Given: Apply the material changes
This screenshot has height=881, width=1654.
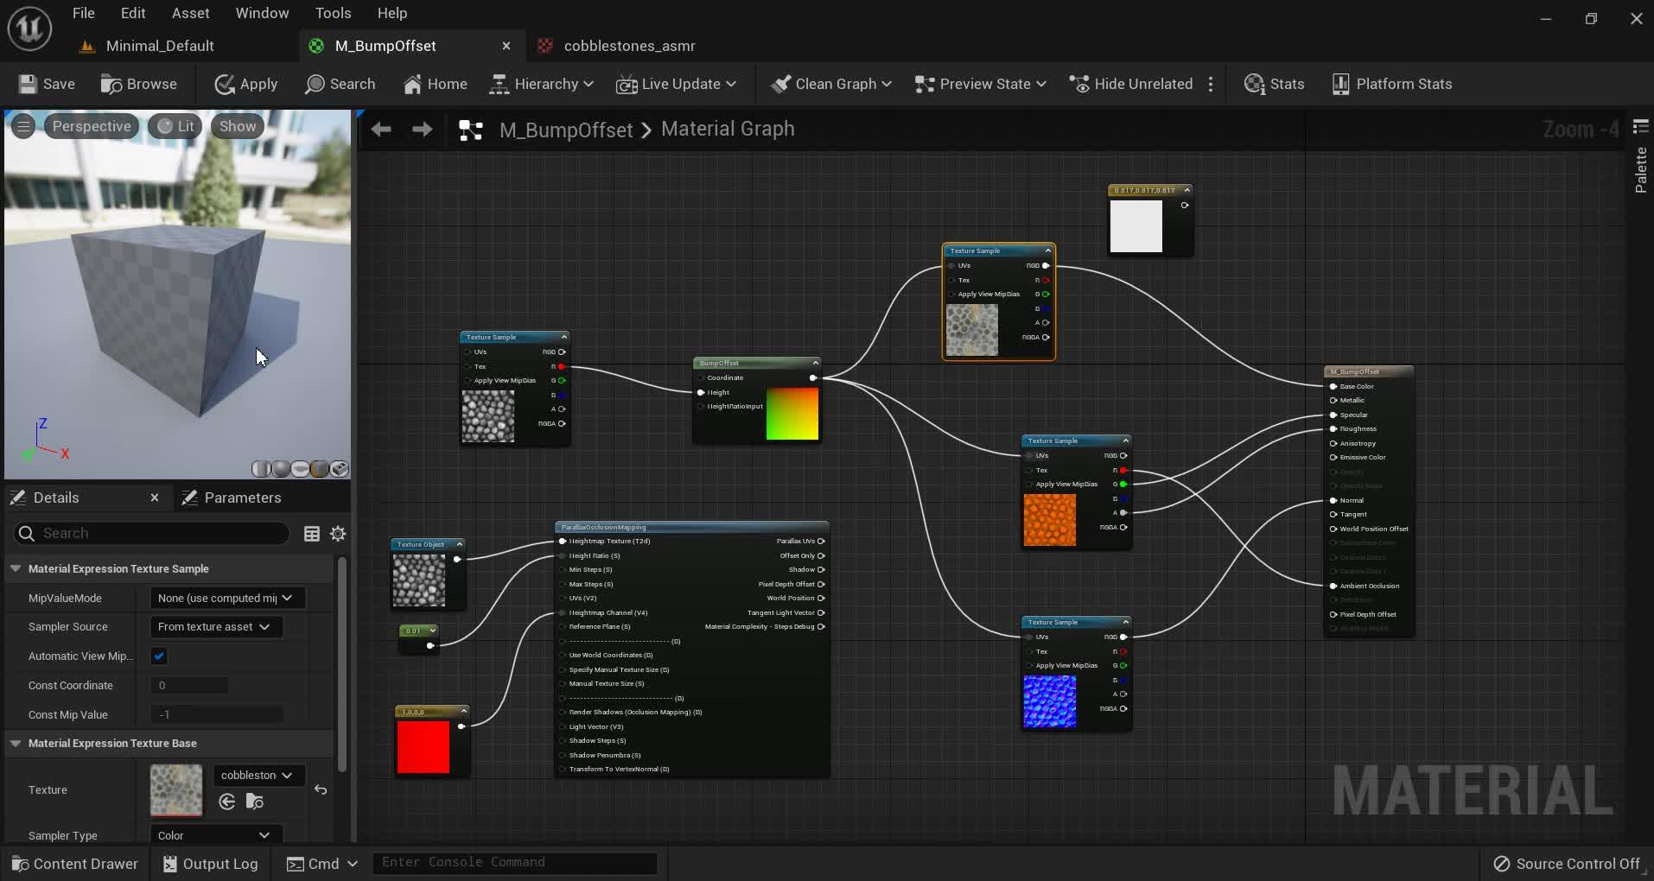Looking at the screenshot, I should click(246, 83).
